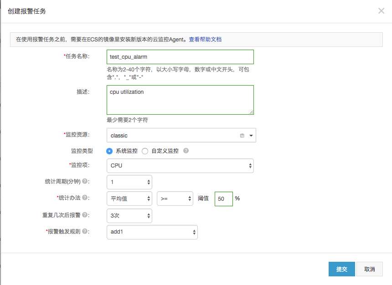
Task: Open the 查看帮助文档 help link
Action: click(205, 40)
